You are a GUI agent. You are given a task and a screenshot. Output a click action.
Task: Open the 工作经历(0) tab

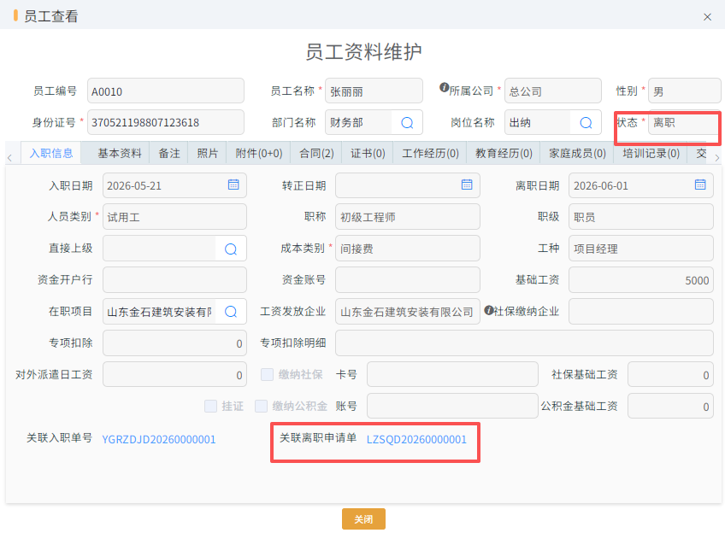click(430, 154)
